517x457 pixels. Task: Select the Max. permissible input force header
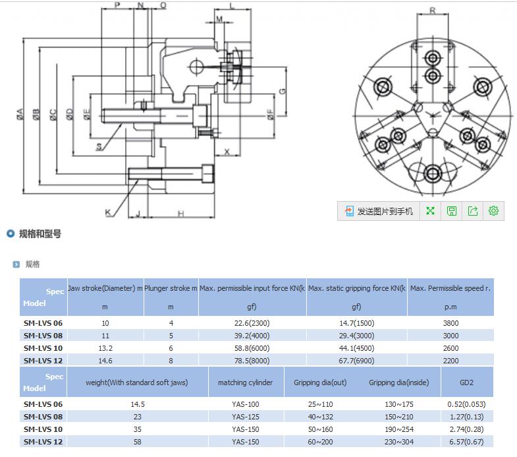tap(252, 297)
